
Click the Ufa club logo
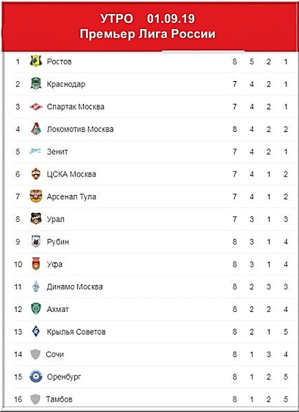[36, 264]
